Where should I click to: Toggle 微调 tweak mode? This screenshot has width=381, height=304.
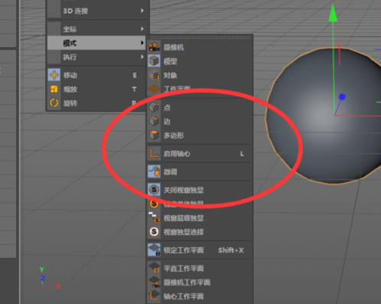[200, 172]
